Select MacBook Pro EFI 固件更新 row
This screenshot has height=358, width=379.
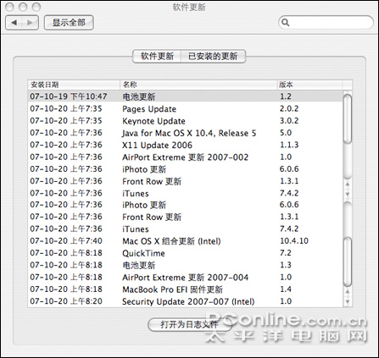point(185,289)
